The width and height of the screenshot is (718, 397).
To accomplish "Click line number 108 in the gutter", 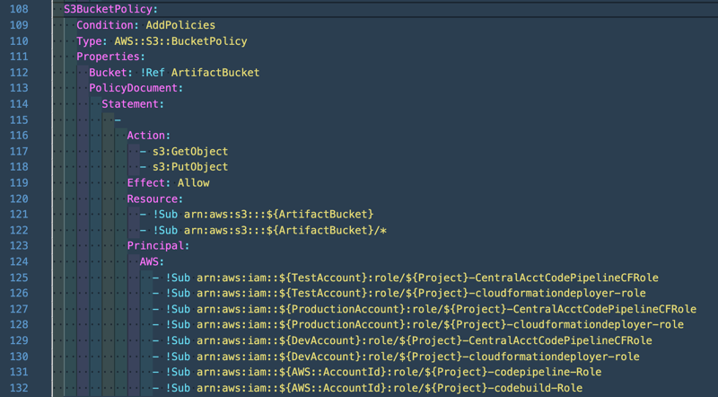I will (19, 9).
